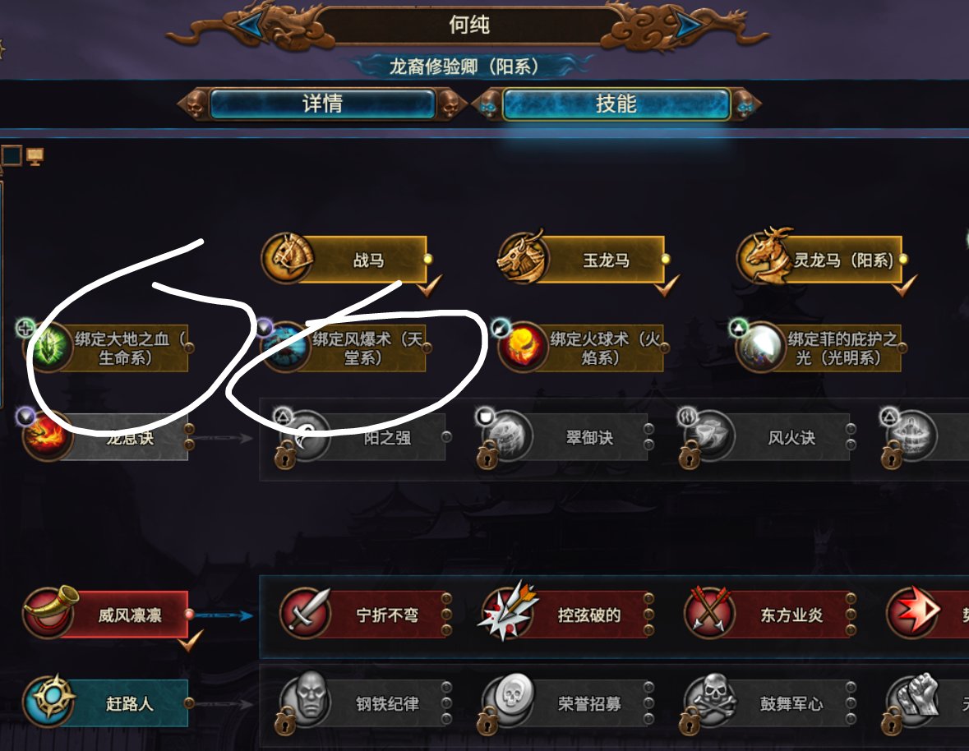Viewport: 969px width, 751px height.
Task: Choose the 控弦破的 arrow skill icon
Action: point(508,611)
